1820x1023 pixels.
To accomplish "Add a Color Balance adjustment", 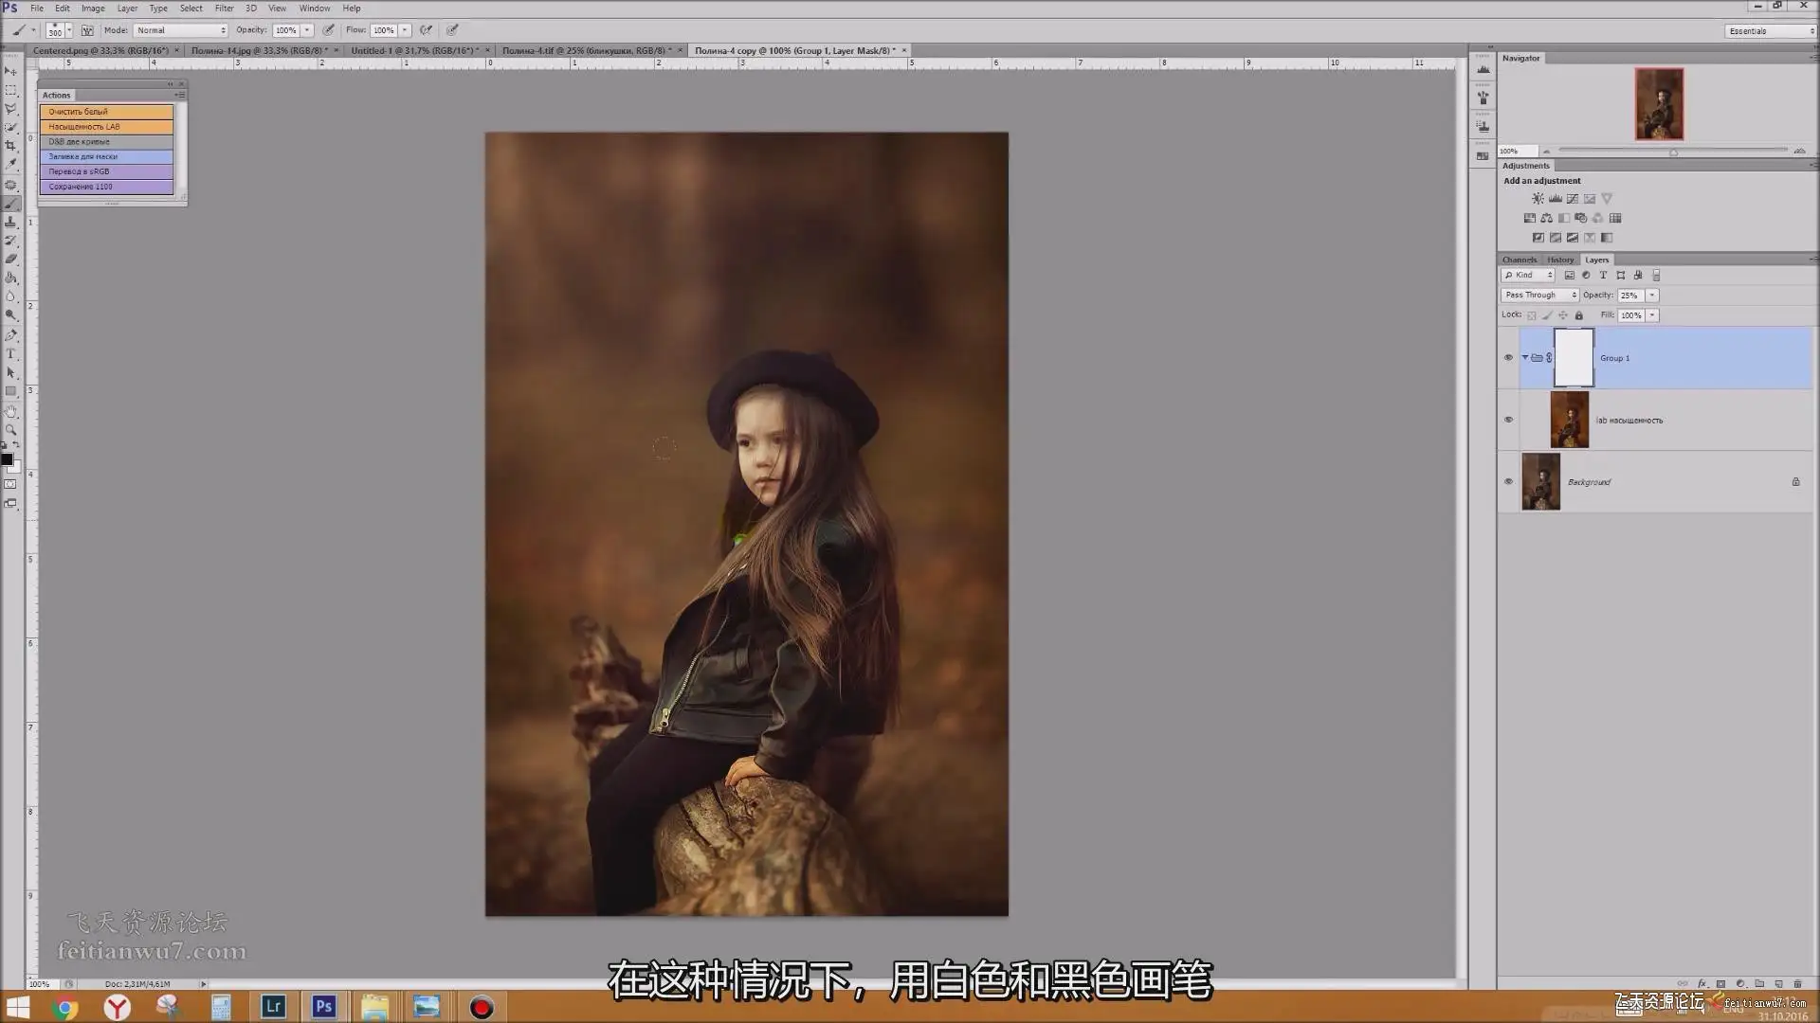I will 1546,218.
